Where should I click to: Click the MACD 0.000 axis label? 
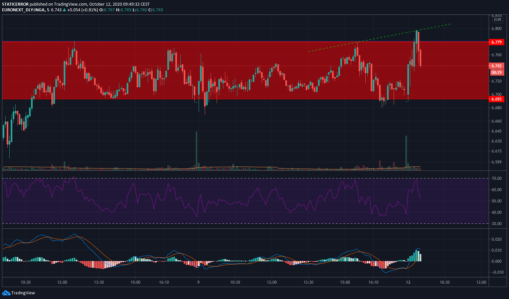click(496, 261)
